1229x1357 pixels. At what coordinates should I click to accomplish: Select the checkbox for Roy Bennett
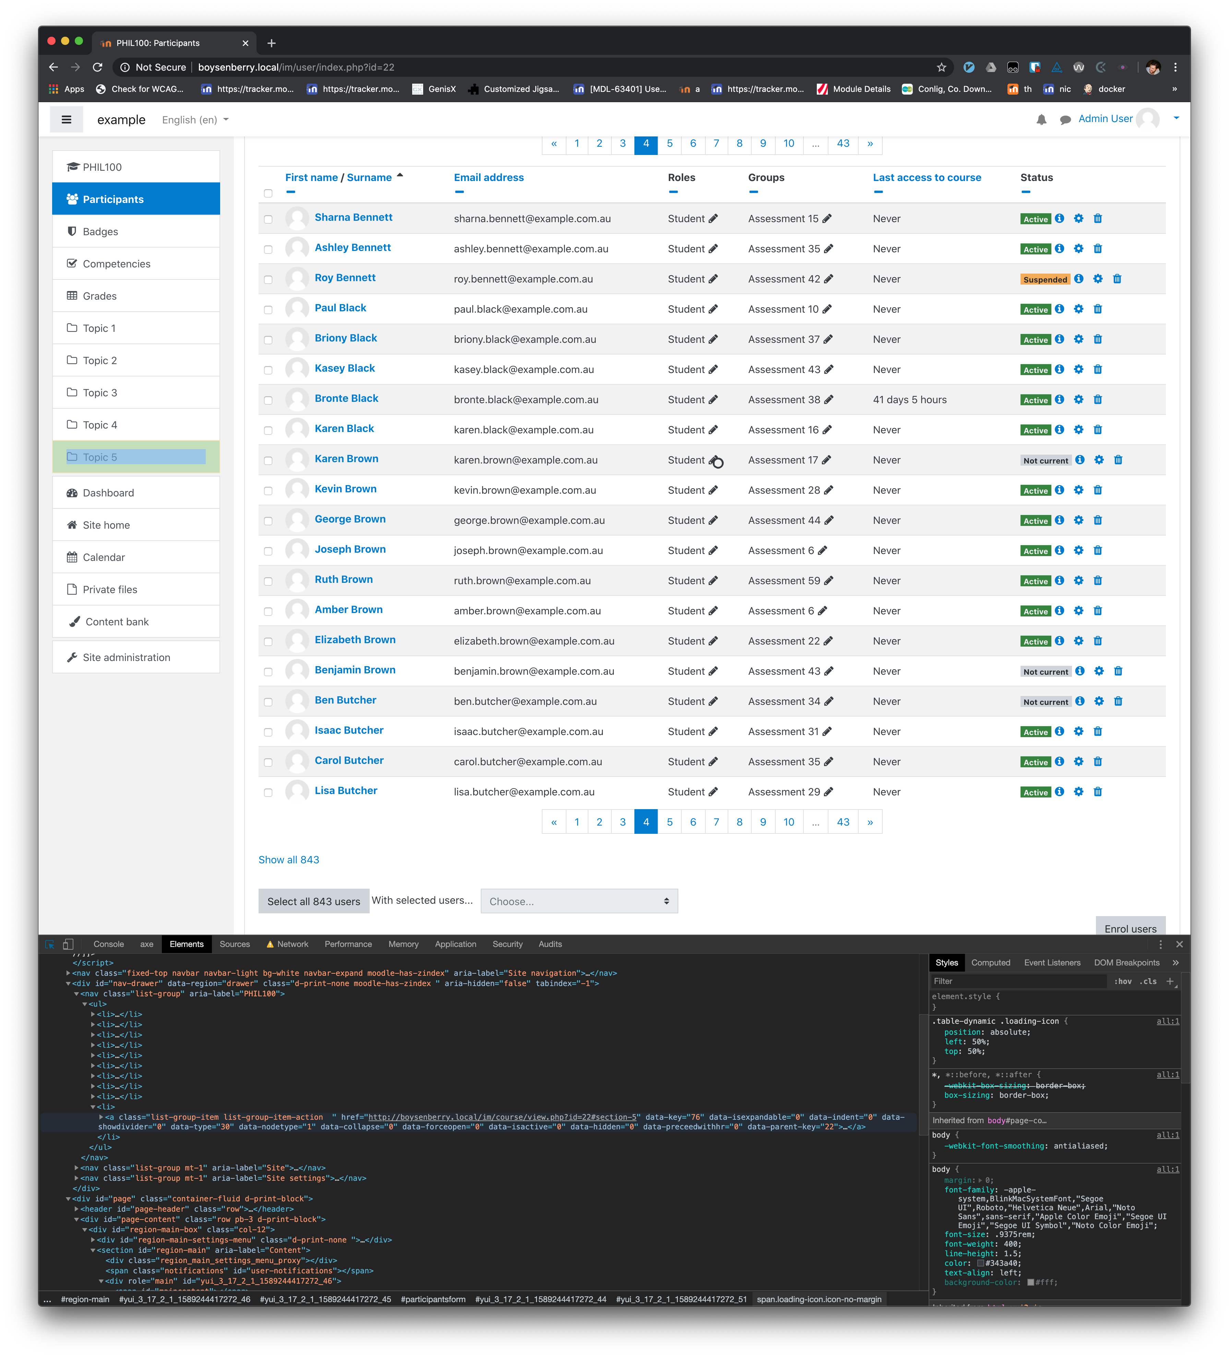click(x=268, y=280)
